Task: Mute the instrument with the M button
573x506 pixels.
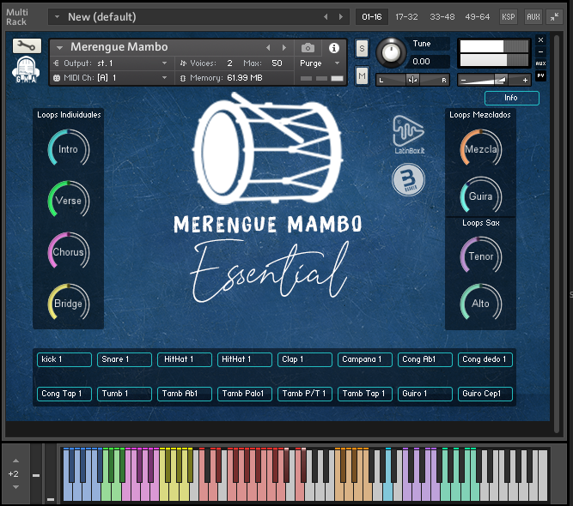Action: (x=362, y=75)
